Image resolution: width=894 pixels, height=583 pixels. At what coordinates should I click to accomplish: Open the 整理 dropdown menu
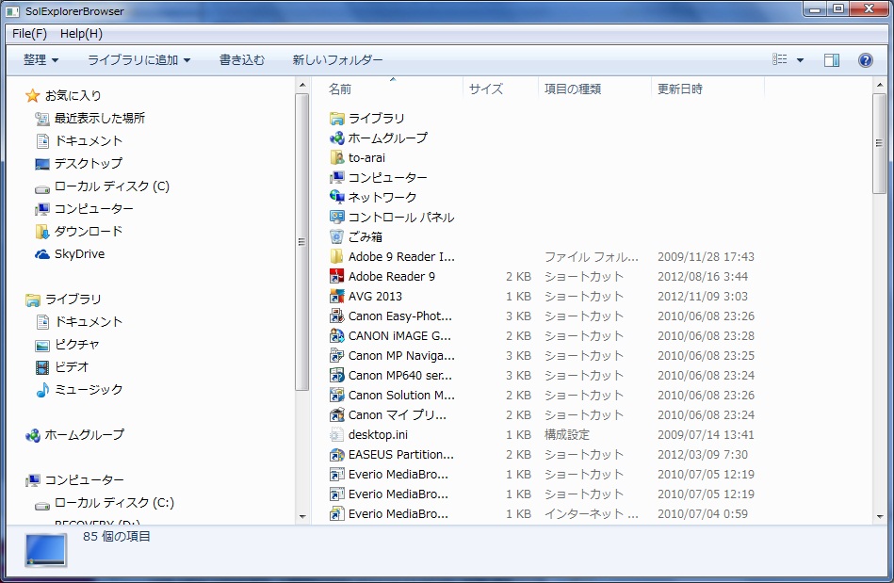pos(41,60)
